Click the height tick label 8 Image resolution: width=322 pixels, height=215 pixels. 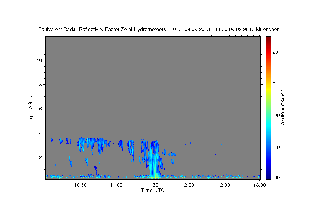pos(40,85)
